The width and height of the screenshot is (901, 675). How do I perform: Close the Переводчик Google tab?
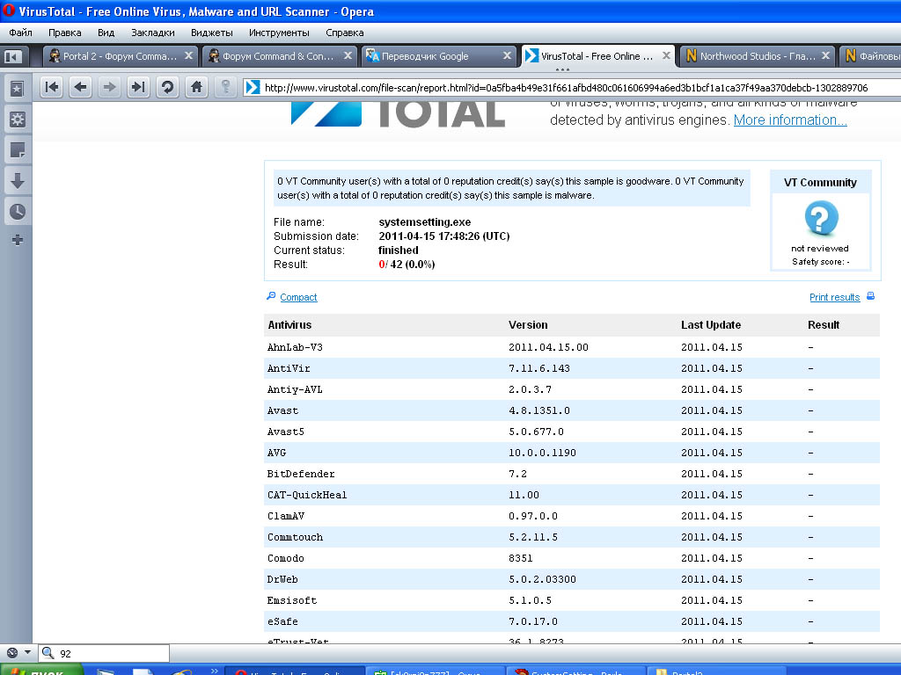click(x=507, y=55)
